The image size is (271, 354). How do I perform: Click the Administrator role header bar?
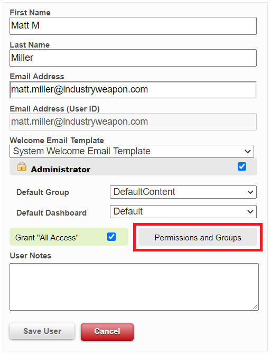click(133, 167)
